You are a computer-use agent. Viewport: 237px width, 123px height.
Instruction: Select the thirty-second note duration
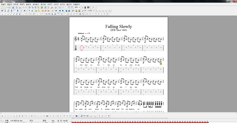coord(17,14)
